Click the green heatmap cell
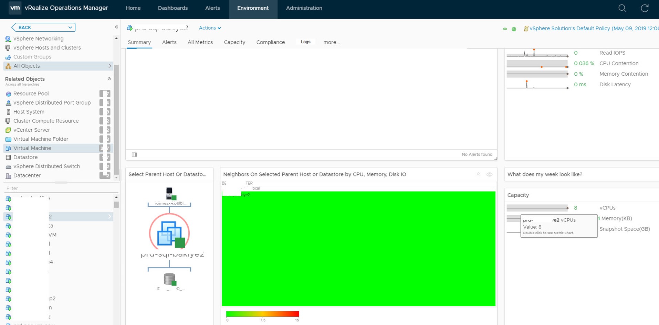The height and width of the screenshot is (325, 659). [x=358, y=249]
